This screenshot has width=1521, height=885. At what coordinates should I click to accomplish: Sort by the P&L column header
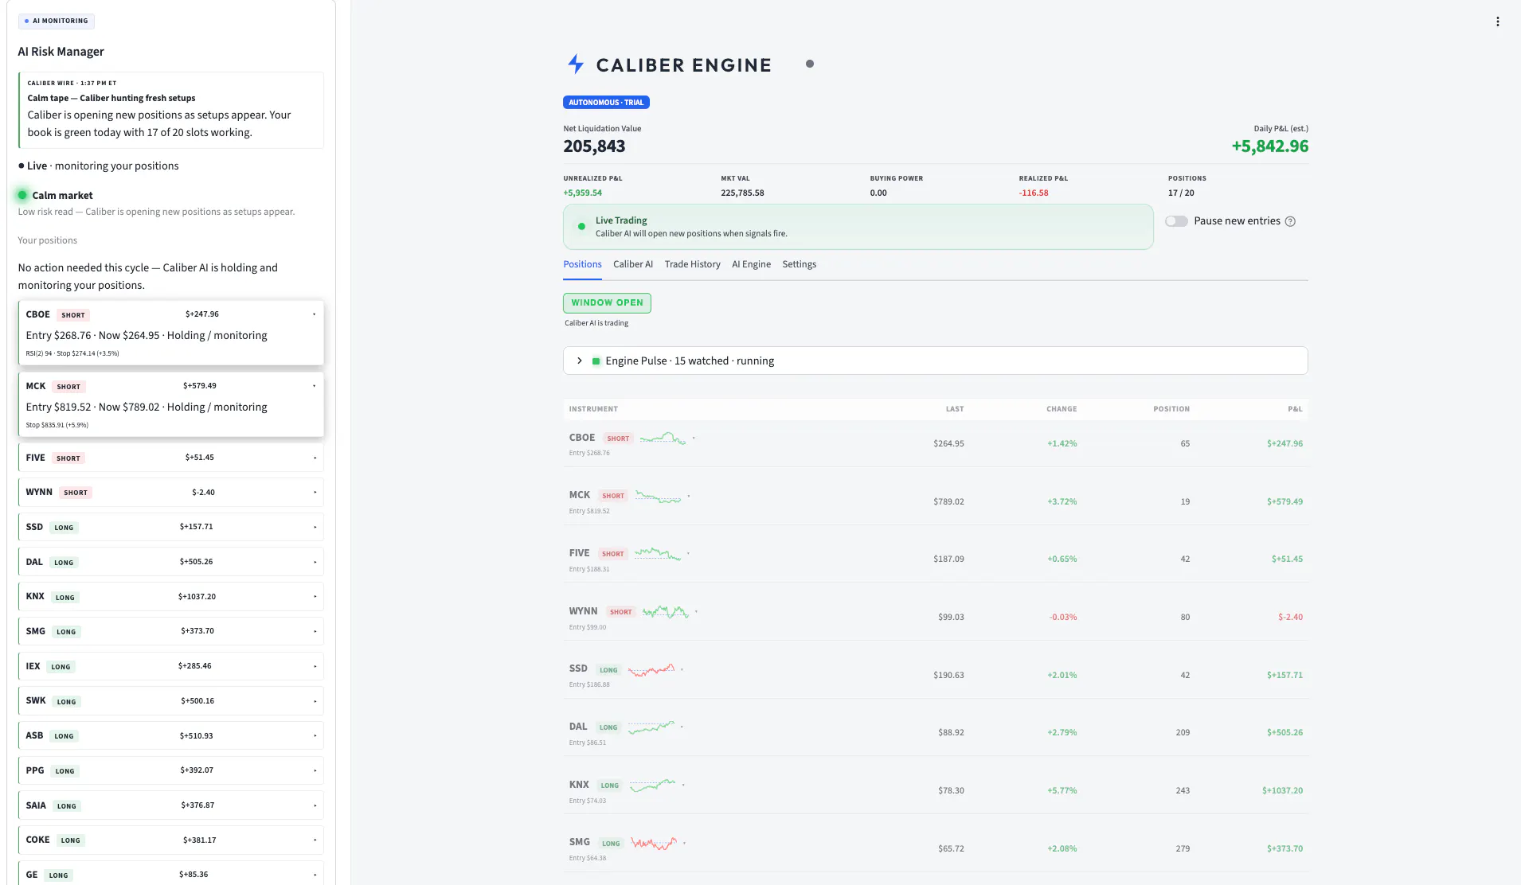[x=1295, y=409]
